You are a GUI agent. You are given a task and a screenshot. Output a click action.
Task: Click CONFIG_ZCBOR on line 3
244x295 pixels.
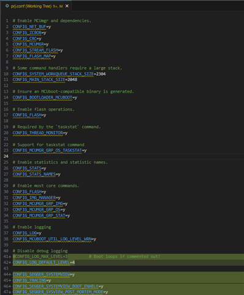coord(27,33)
